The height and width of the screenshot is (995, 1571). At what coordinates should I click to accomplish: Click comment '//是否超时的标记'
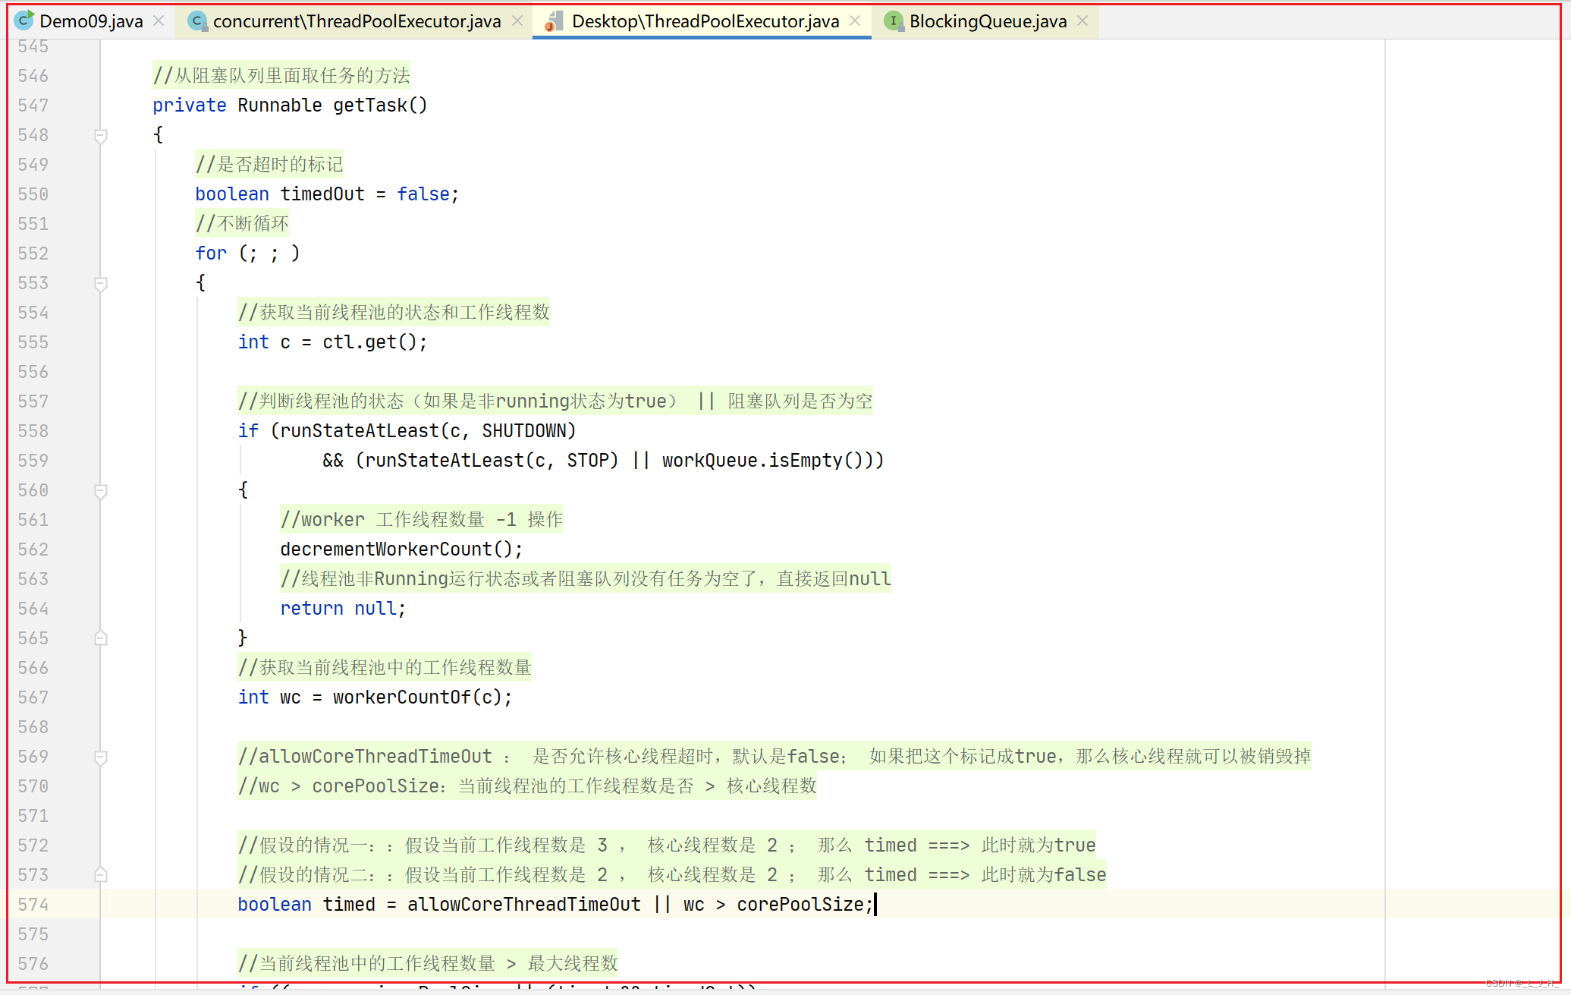[269, 165]
